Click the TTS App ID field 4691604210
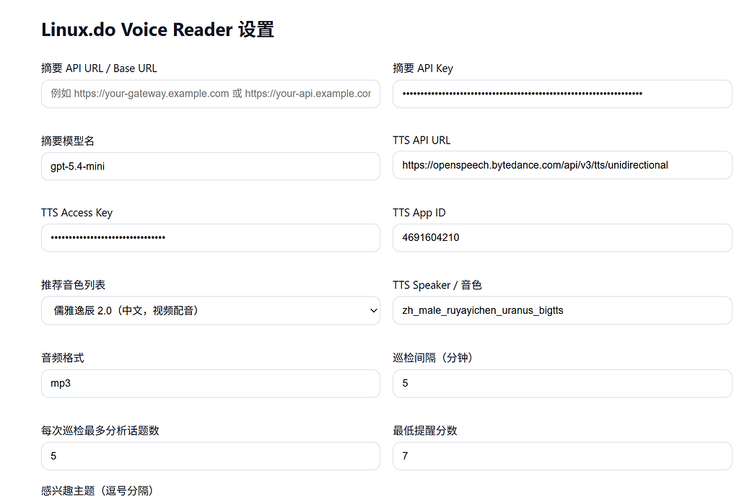 [x=562, y=238]
